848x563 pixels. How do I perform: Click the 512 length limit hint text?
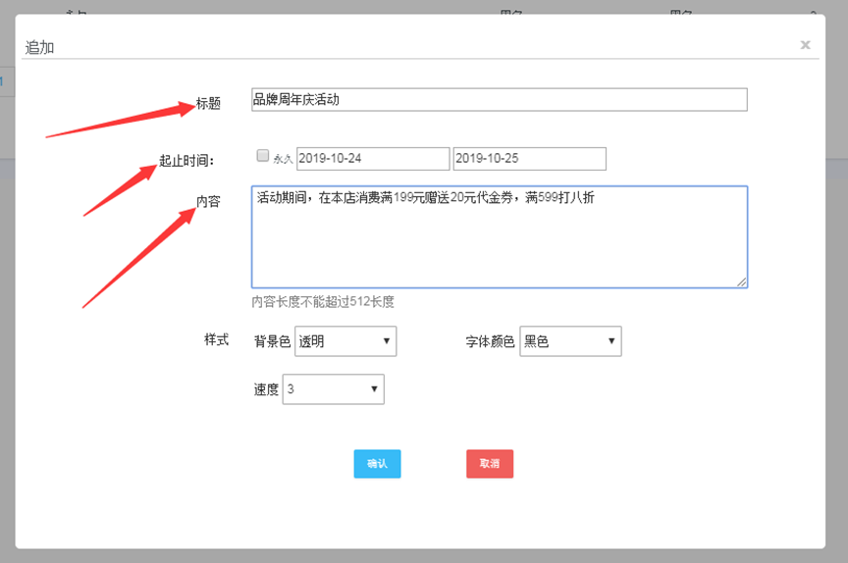click(323, 301)
